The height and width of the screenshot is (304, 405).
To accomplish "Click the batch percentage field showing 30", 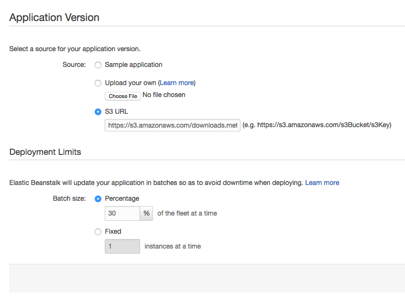I will point(122,213).
